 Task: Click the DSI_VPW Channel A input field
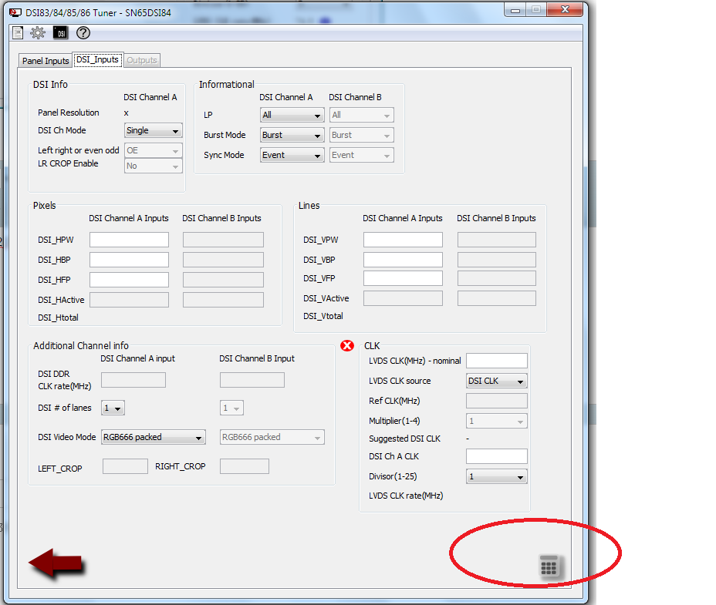pyautogui.click(x=404, y=240)
